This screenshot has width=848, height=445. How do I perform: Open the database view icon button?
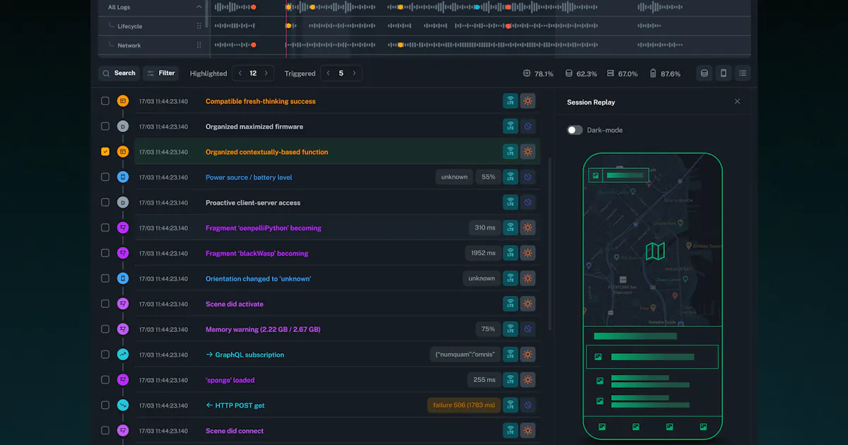click(704, 73)
